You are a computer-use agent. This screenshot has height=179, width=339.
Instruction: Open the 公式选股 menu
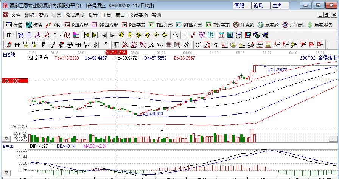coord(75,15)
